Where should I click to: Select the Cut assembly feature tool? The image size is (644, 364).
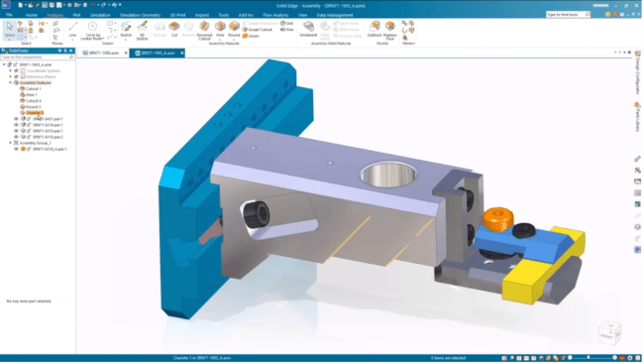click(x=174, y=29)
